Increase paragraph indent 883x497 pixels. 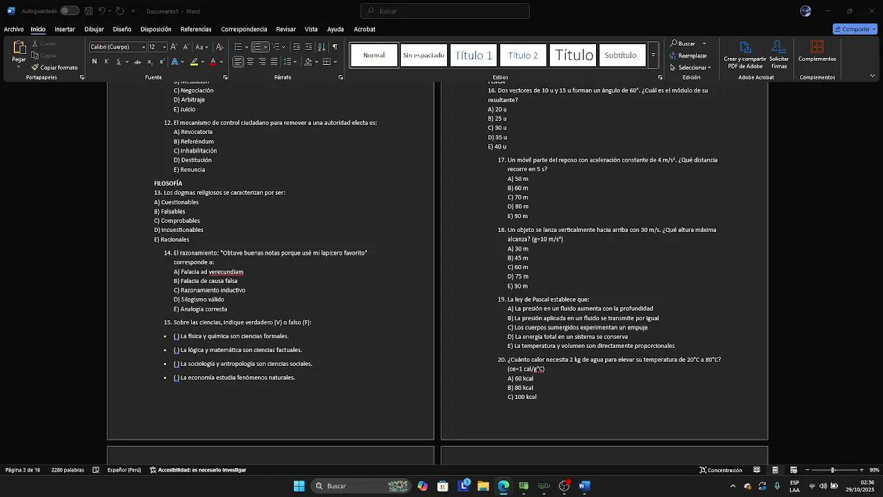308,47
